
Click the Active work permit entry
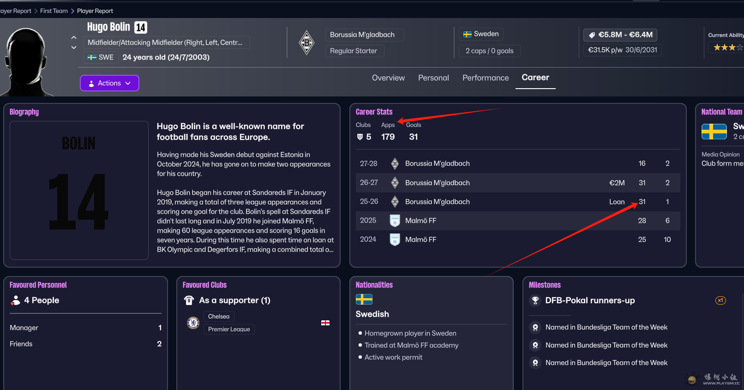(x=393, y=357)
